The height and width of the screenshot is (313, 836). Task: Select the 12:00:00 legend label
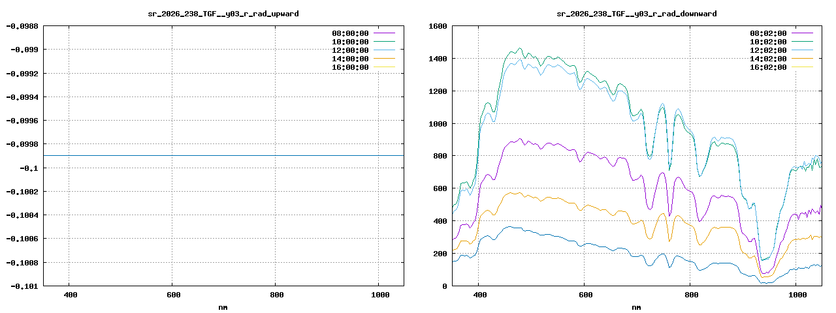[x=351, y=50]
